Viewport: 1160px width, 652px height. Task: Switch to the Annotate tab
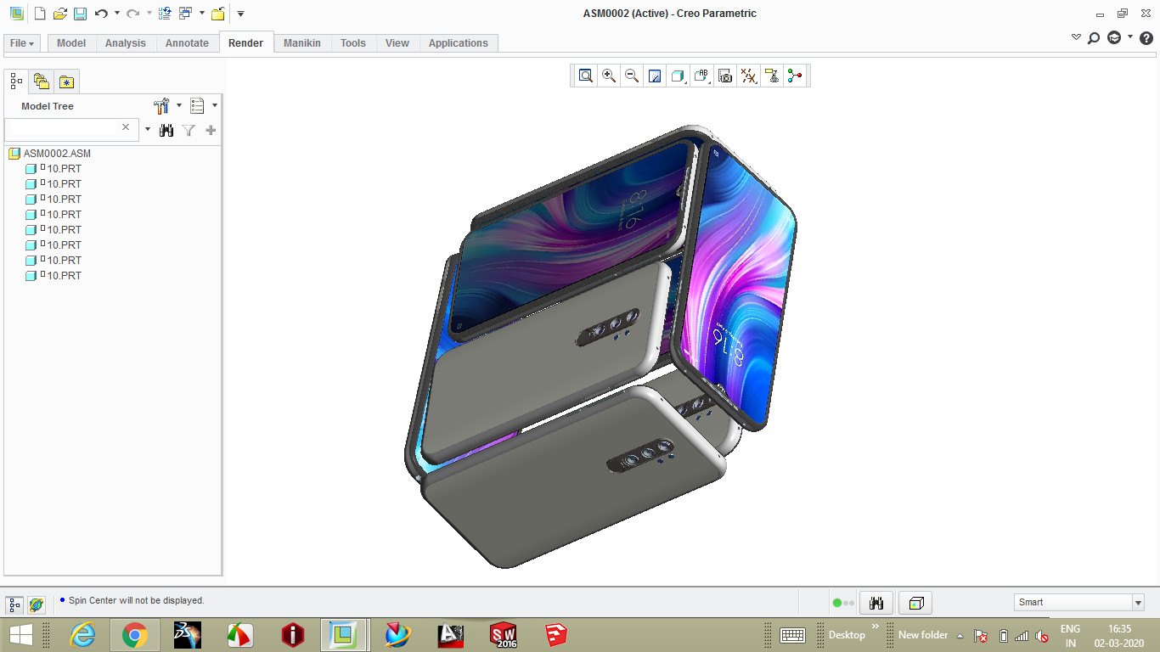[187, 43]
